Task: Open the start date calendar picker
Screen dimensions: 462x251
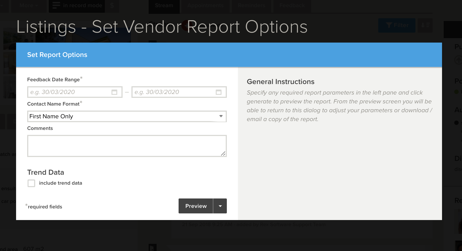Action: (x=115, y=92)
